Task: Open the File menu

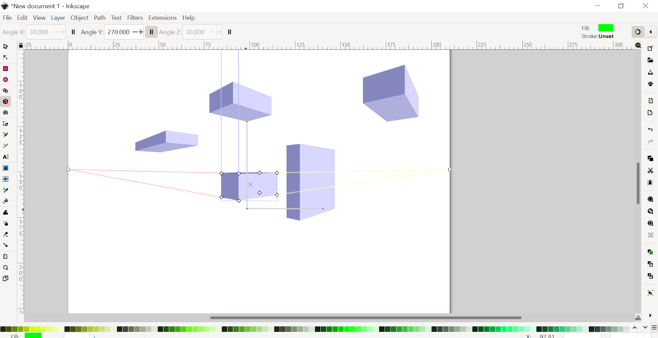Action: [x=7, y=18]
